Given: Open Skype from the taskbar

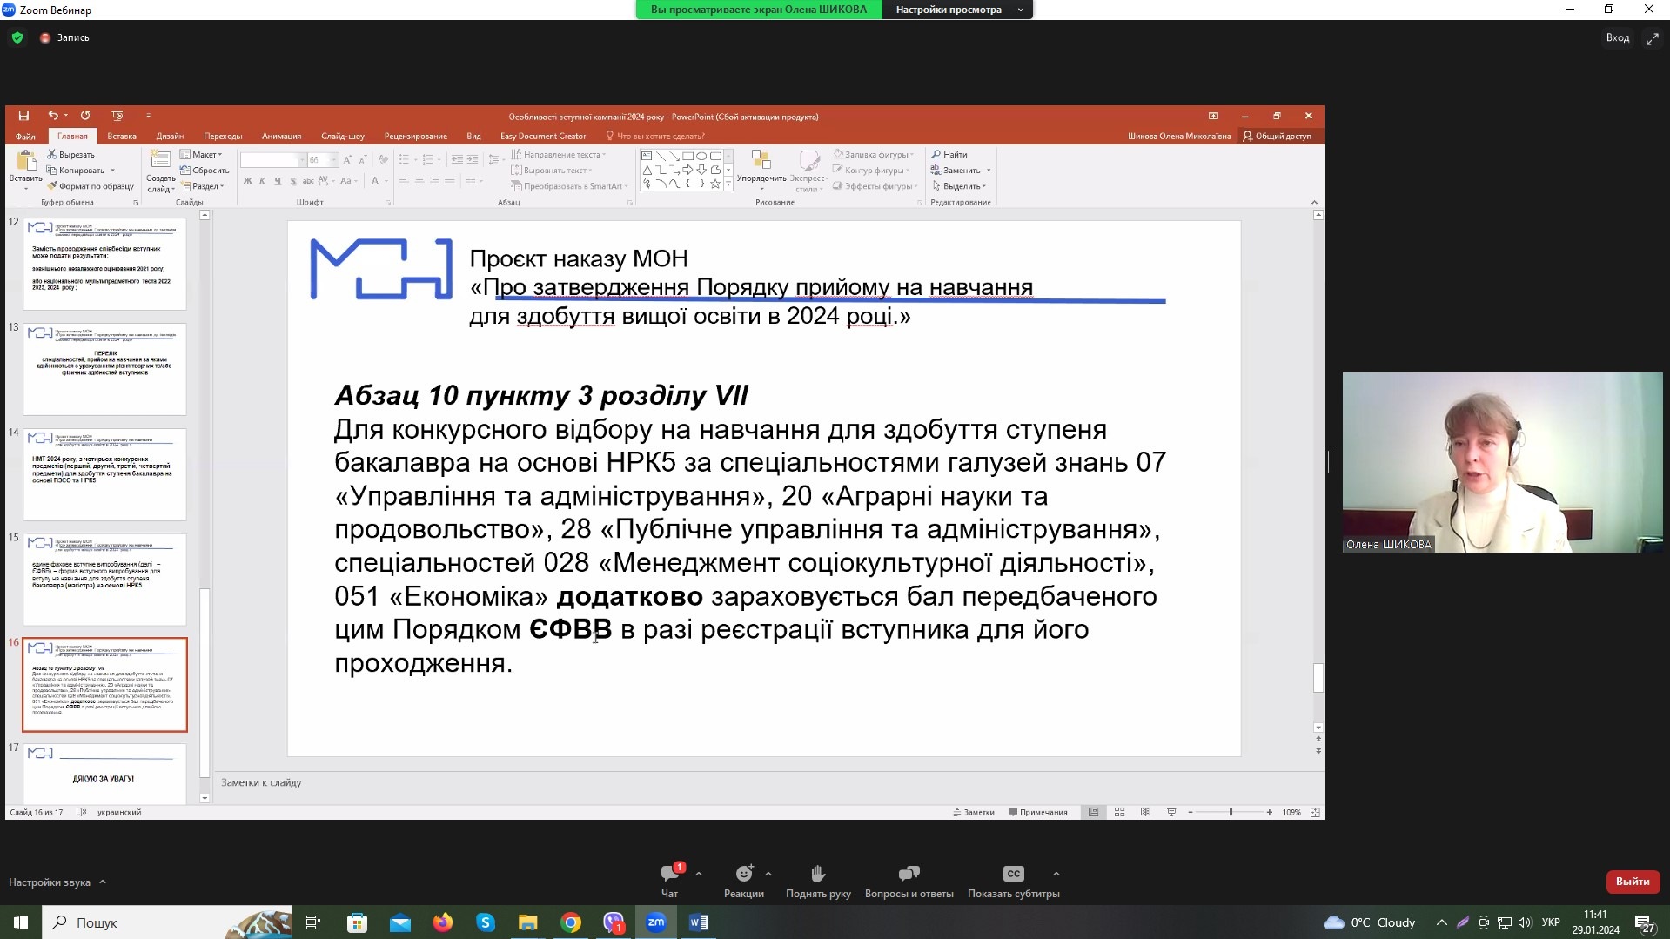Looking at the screenshot, I should [x=486, y=922].
